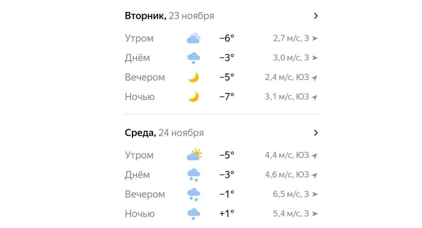
Task: Click wind direction arrow for Tuesday morning
Action: click(x=315, y=38)
